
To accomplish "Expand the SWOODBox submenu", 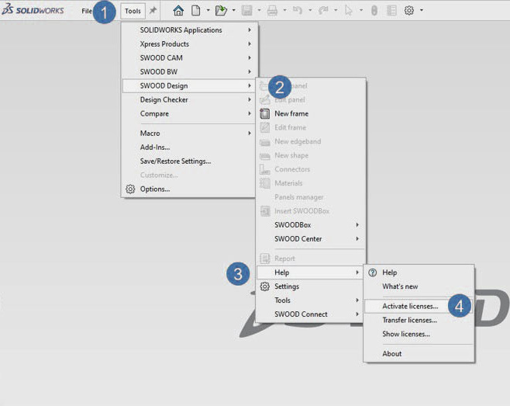I will click(x=292, y=224).
